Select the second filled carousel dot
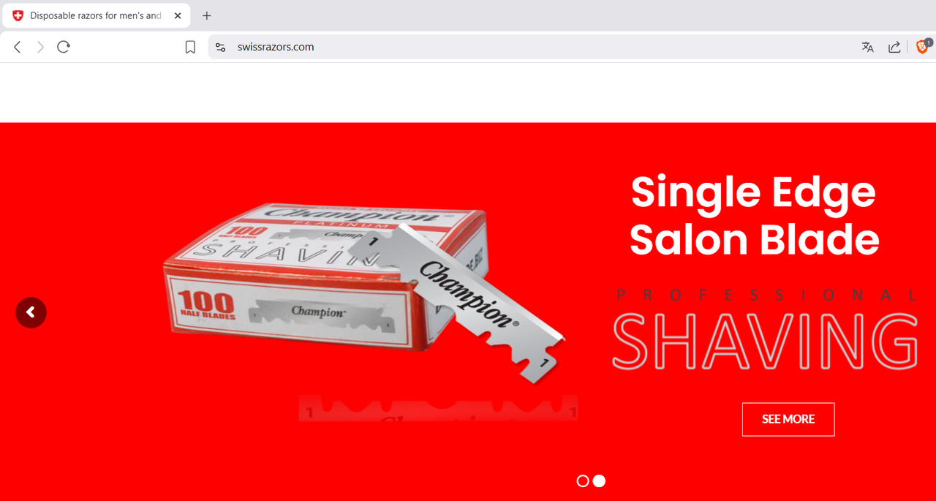936x501 pixels. click(x=599, y=481)
